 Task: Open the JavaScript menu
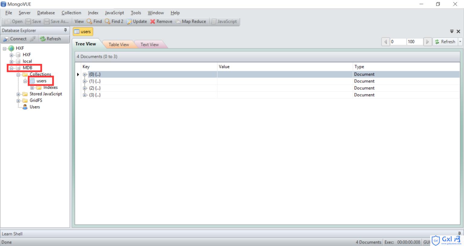[114, 13]
